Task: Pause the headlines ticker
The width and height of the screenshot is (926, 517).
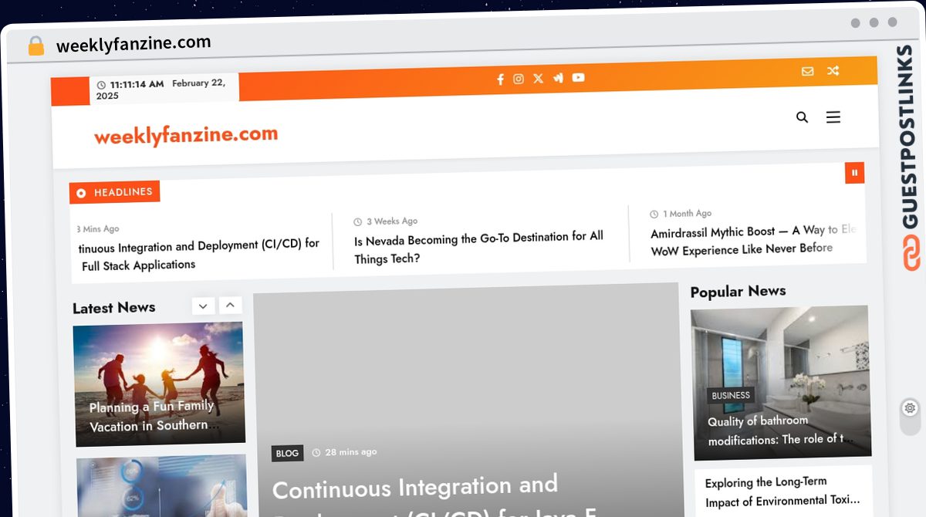Action: point(854,173)
